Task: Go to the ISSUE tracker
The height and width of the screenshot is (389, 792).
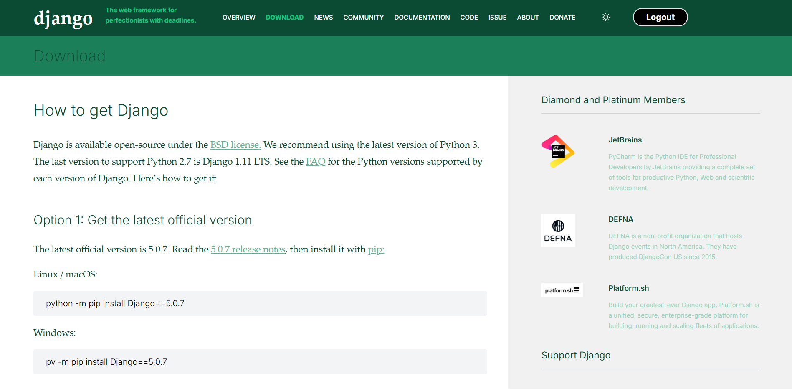Action: coord(497,17)
